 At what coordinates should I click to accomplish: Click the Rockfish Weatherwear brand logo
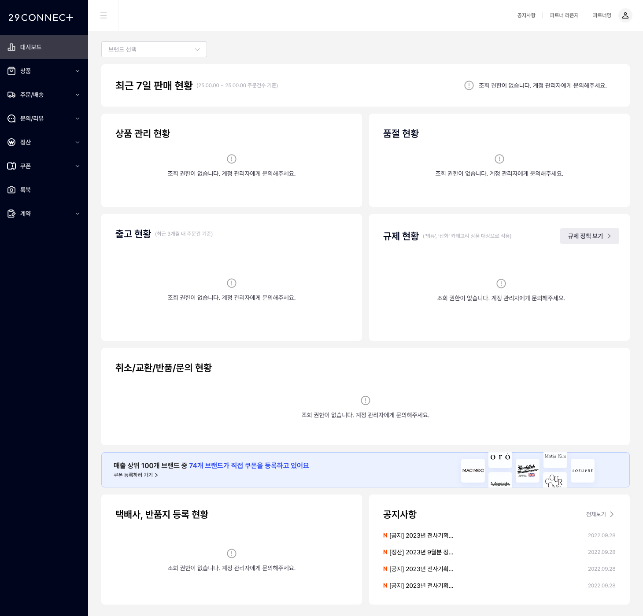[527, 471]
